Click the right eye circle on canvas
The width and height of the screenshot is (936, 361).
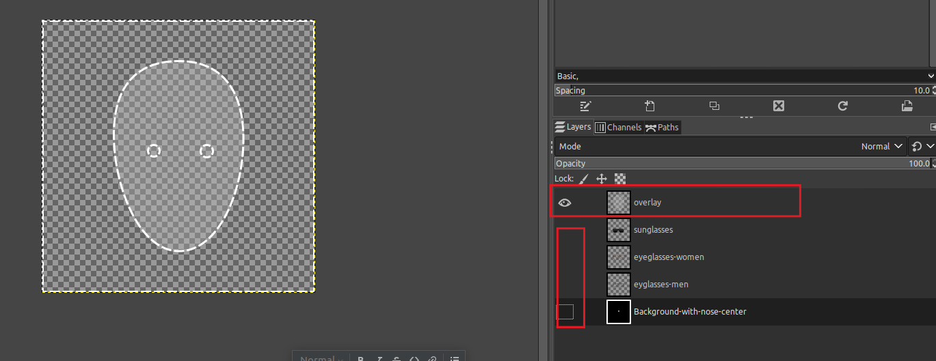[207, 151]
